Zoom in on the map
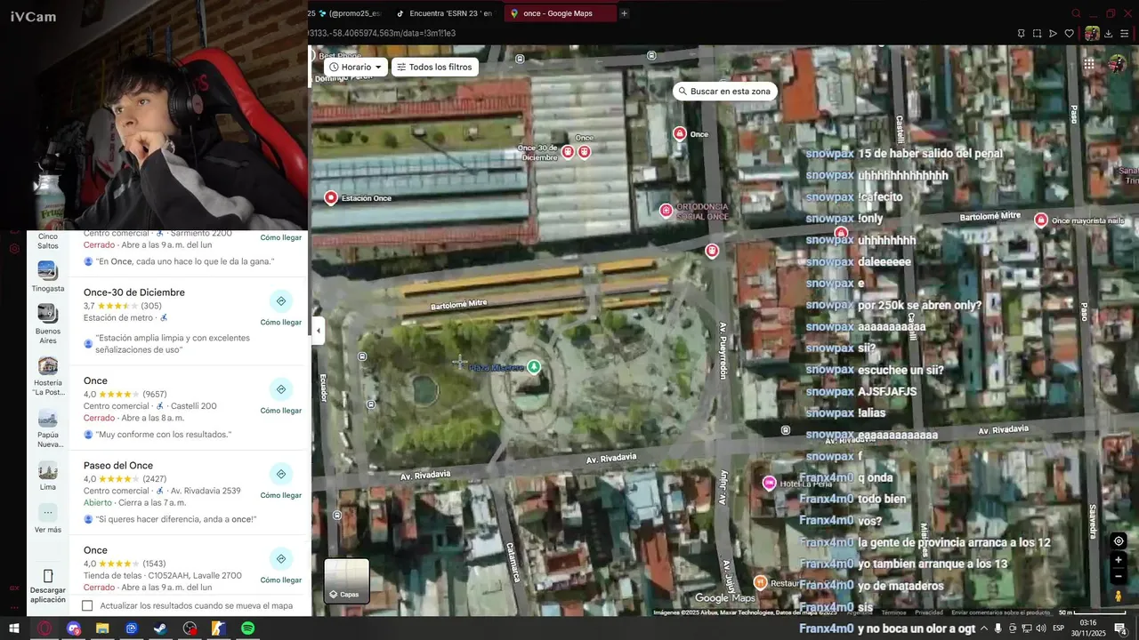Viewport: 1139px width, 640px height. pyautogui.click(x=1119, y=560)
